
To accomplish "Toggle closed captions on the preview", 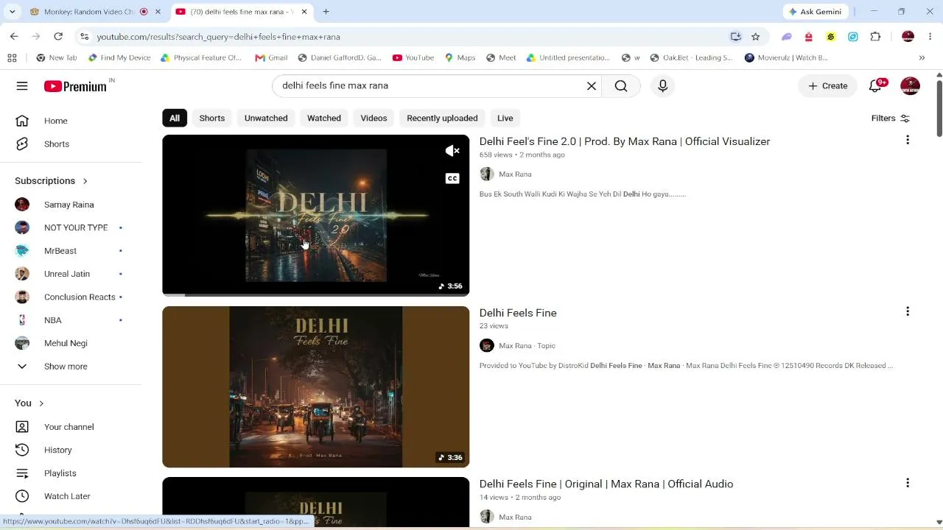I will coord(452,178).
